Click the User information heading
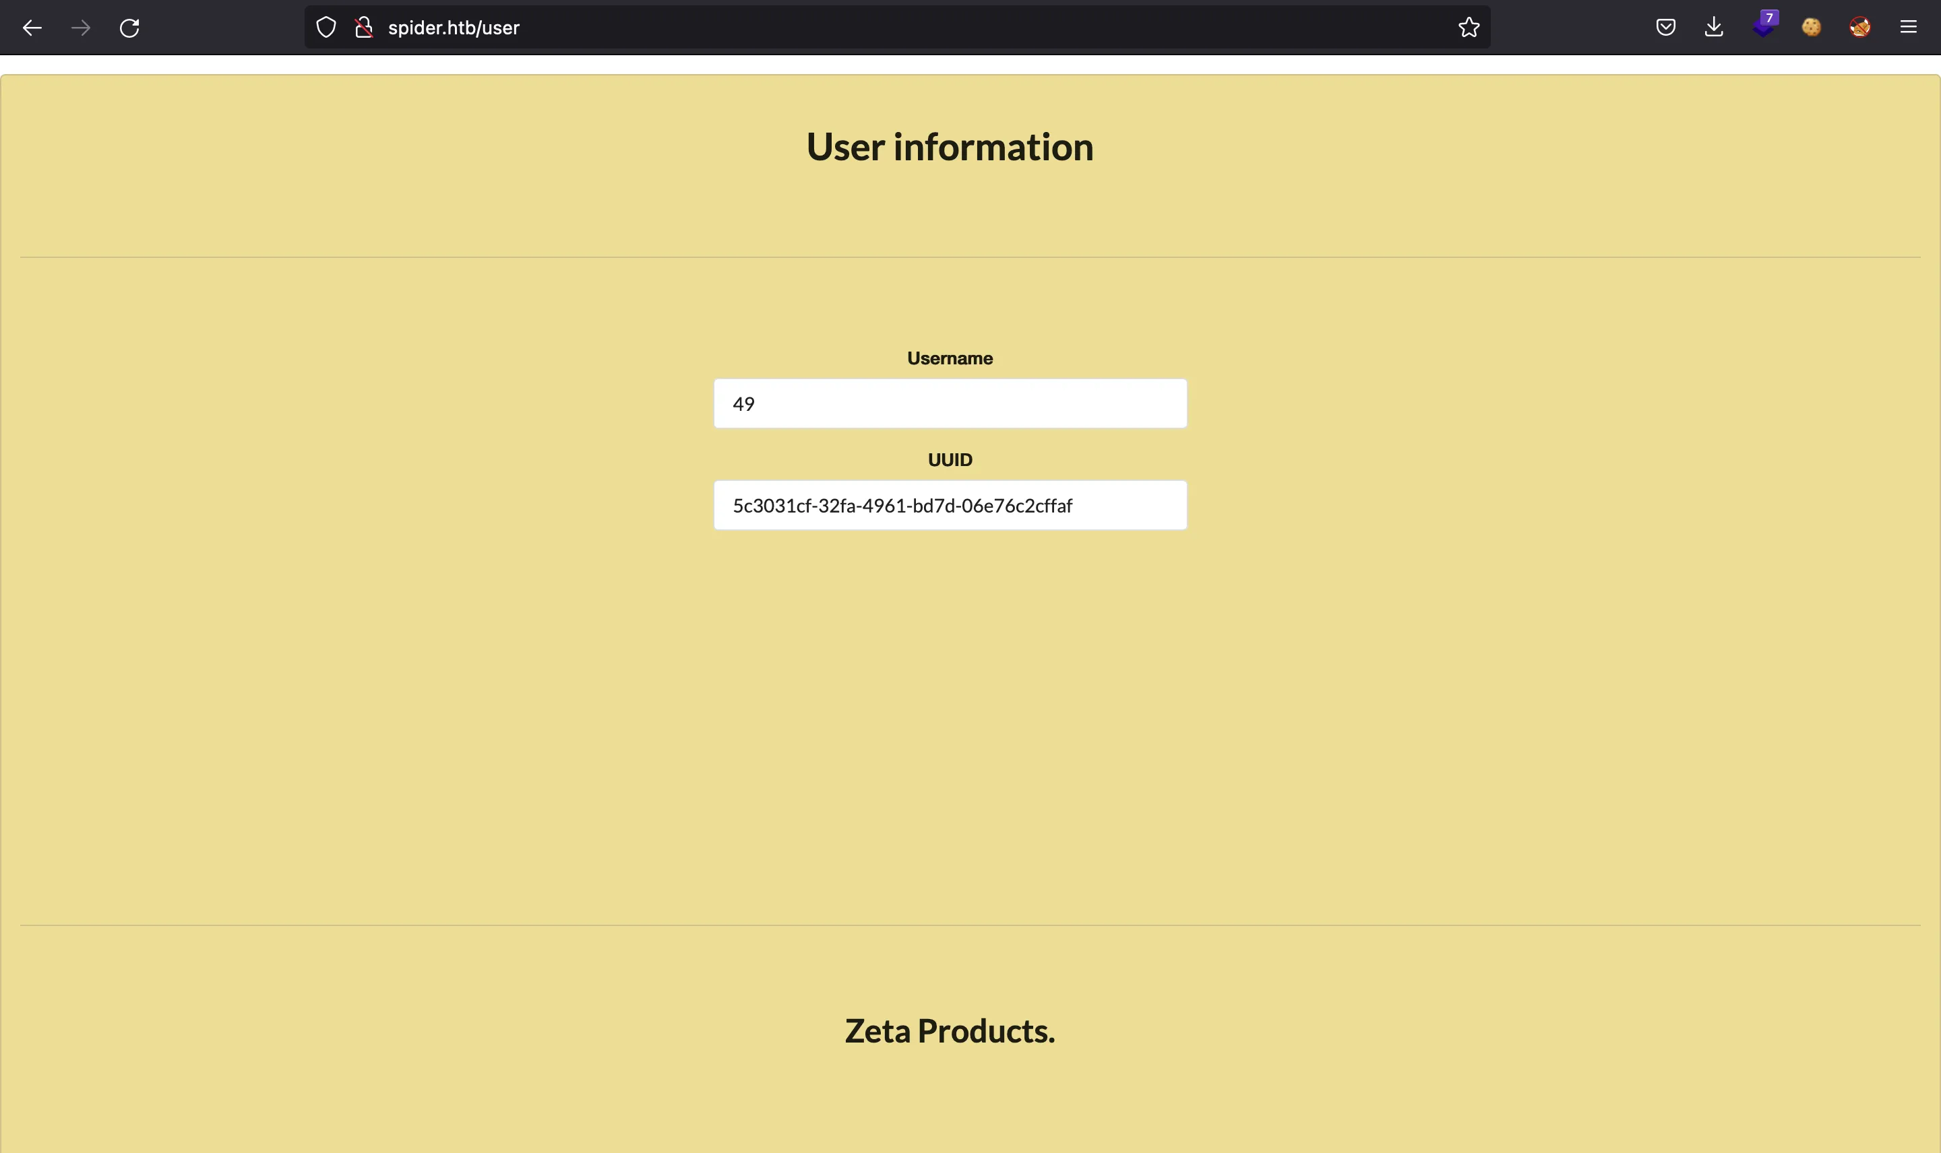 (x=950, y=147)
